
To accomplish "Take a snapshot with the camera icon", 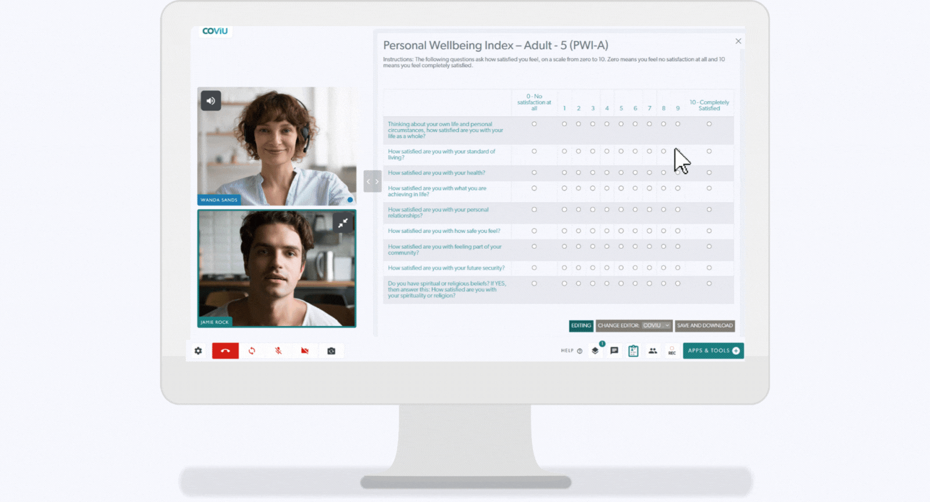I will tap(331, 351).
